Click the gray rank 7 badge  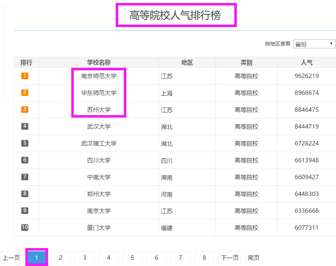click(25, 177)
